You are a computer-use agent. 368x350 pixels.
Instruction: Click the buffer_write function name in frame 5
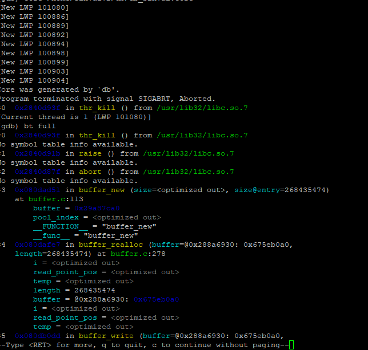click(106, 336)
